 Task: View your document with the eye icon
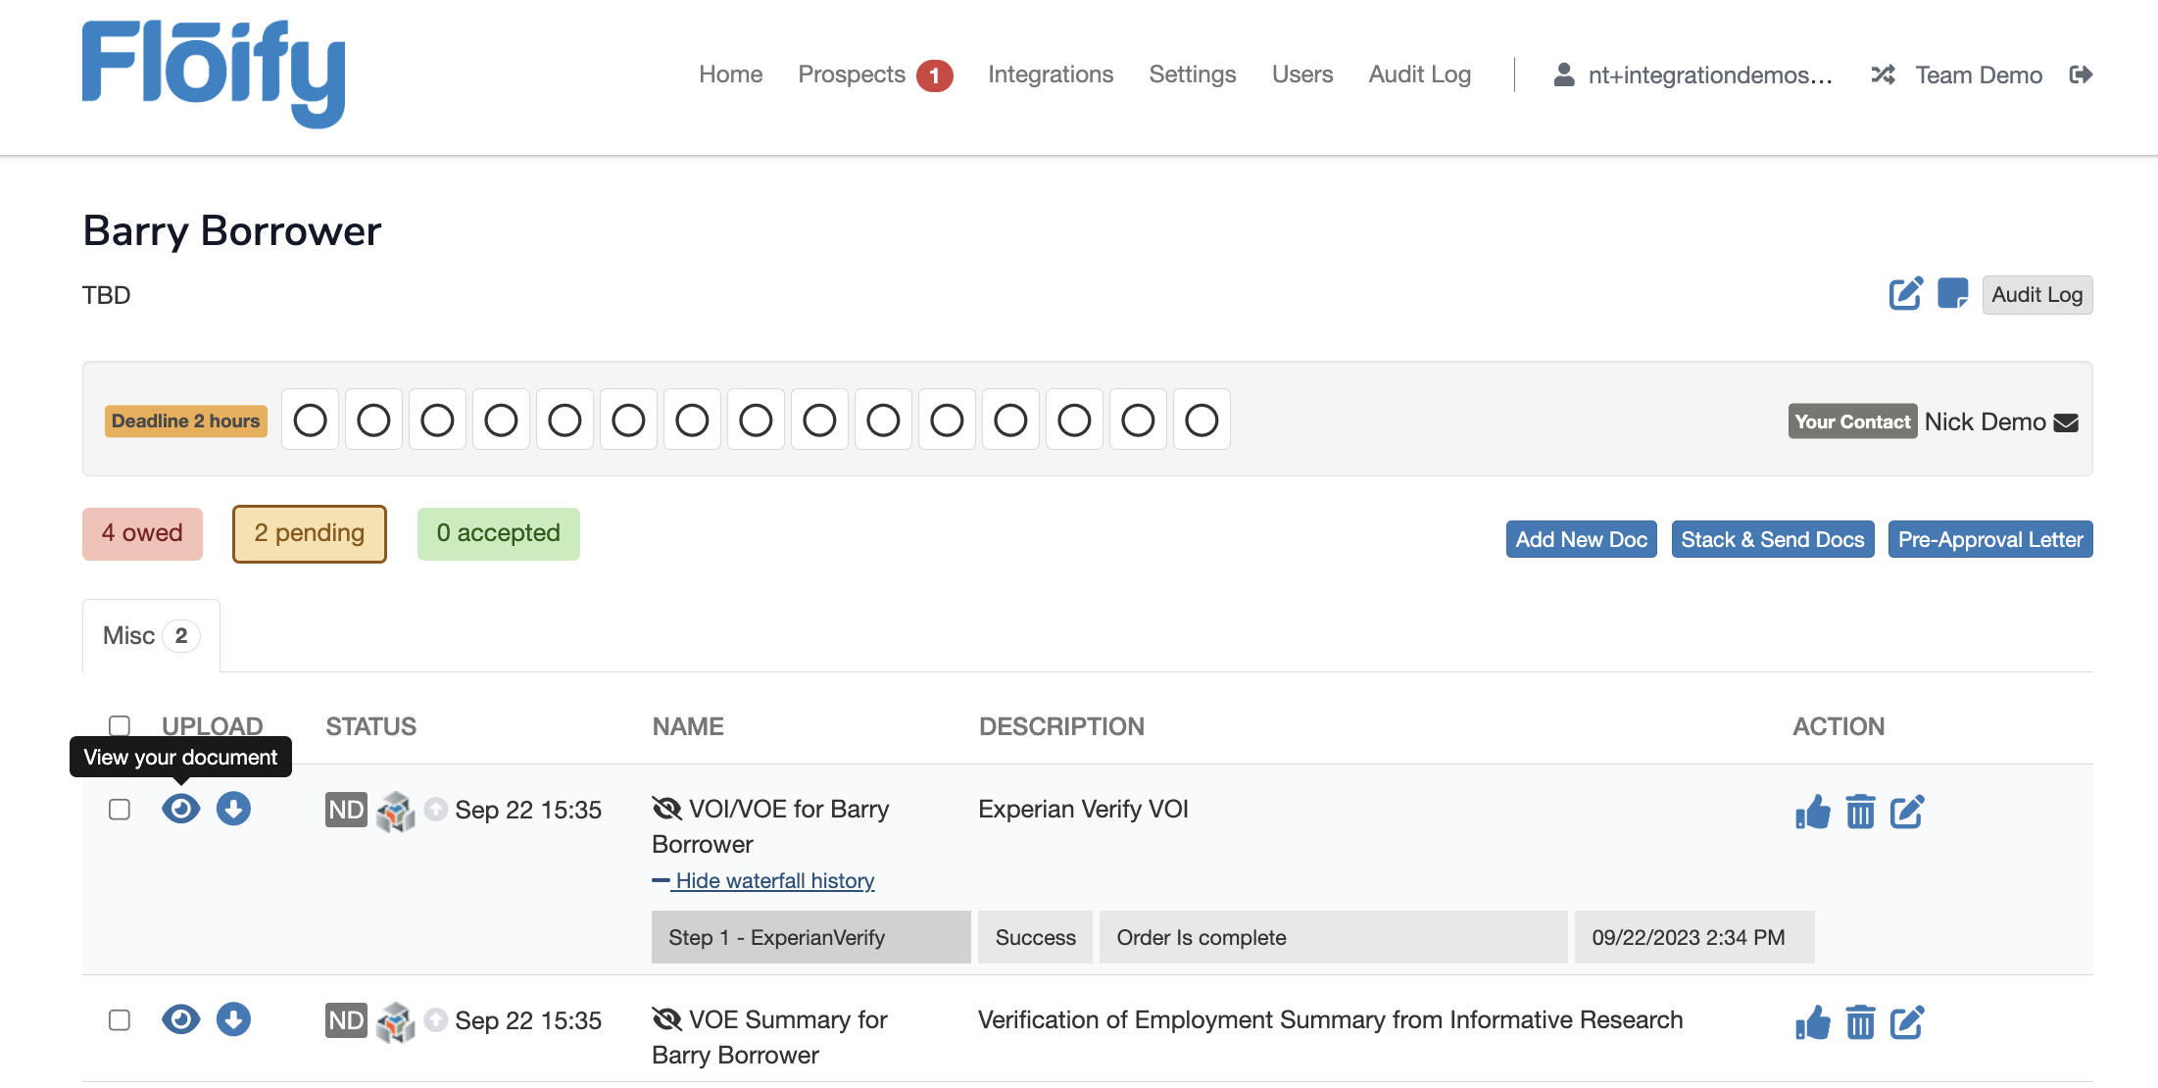180,809
